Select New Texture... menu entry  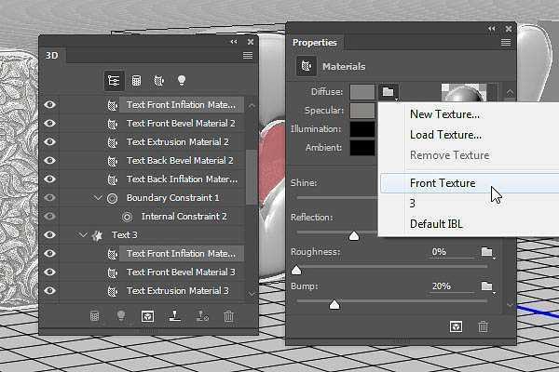(444, 114)
